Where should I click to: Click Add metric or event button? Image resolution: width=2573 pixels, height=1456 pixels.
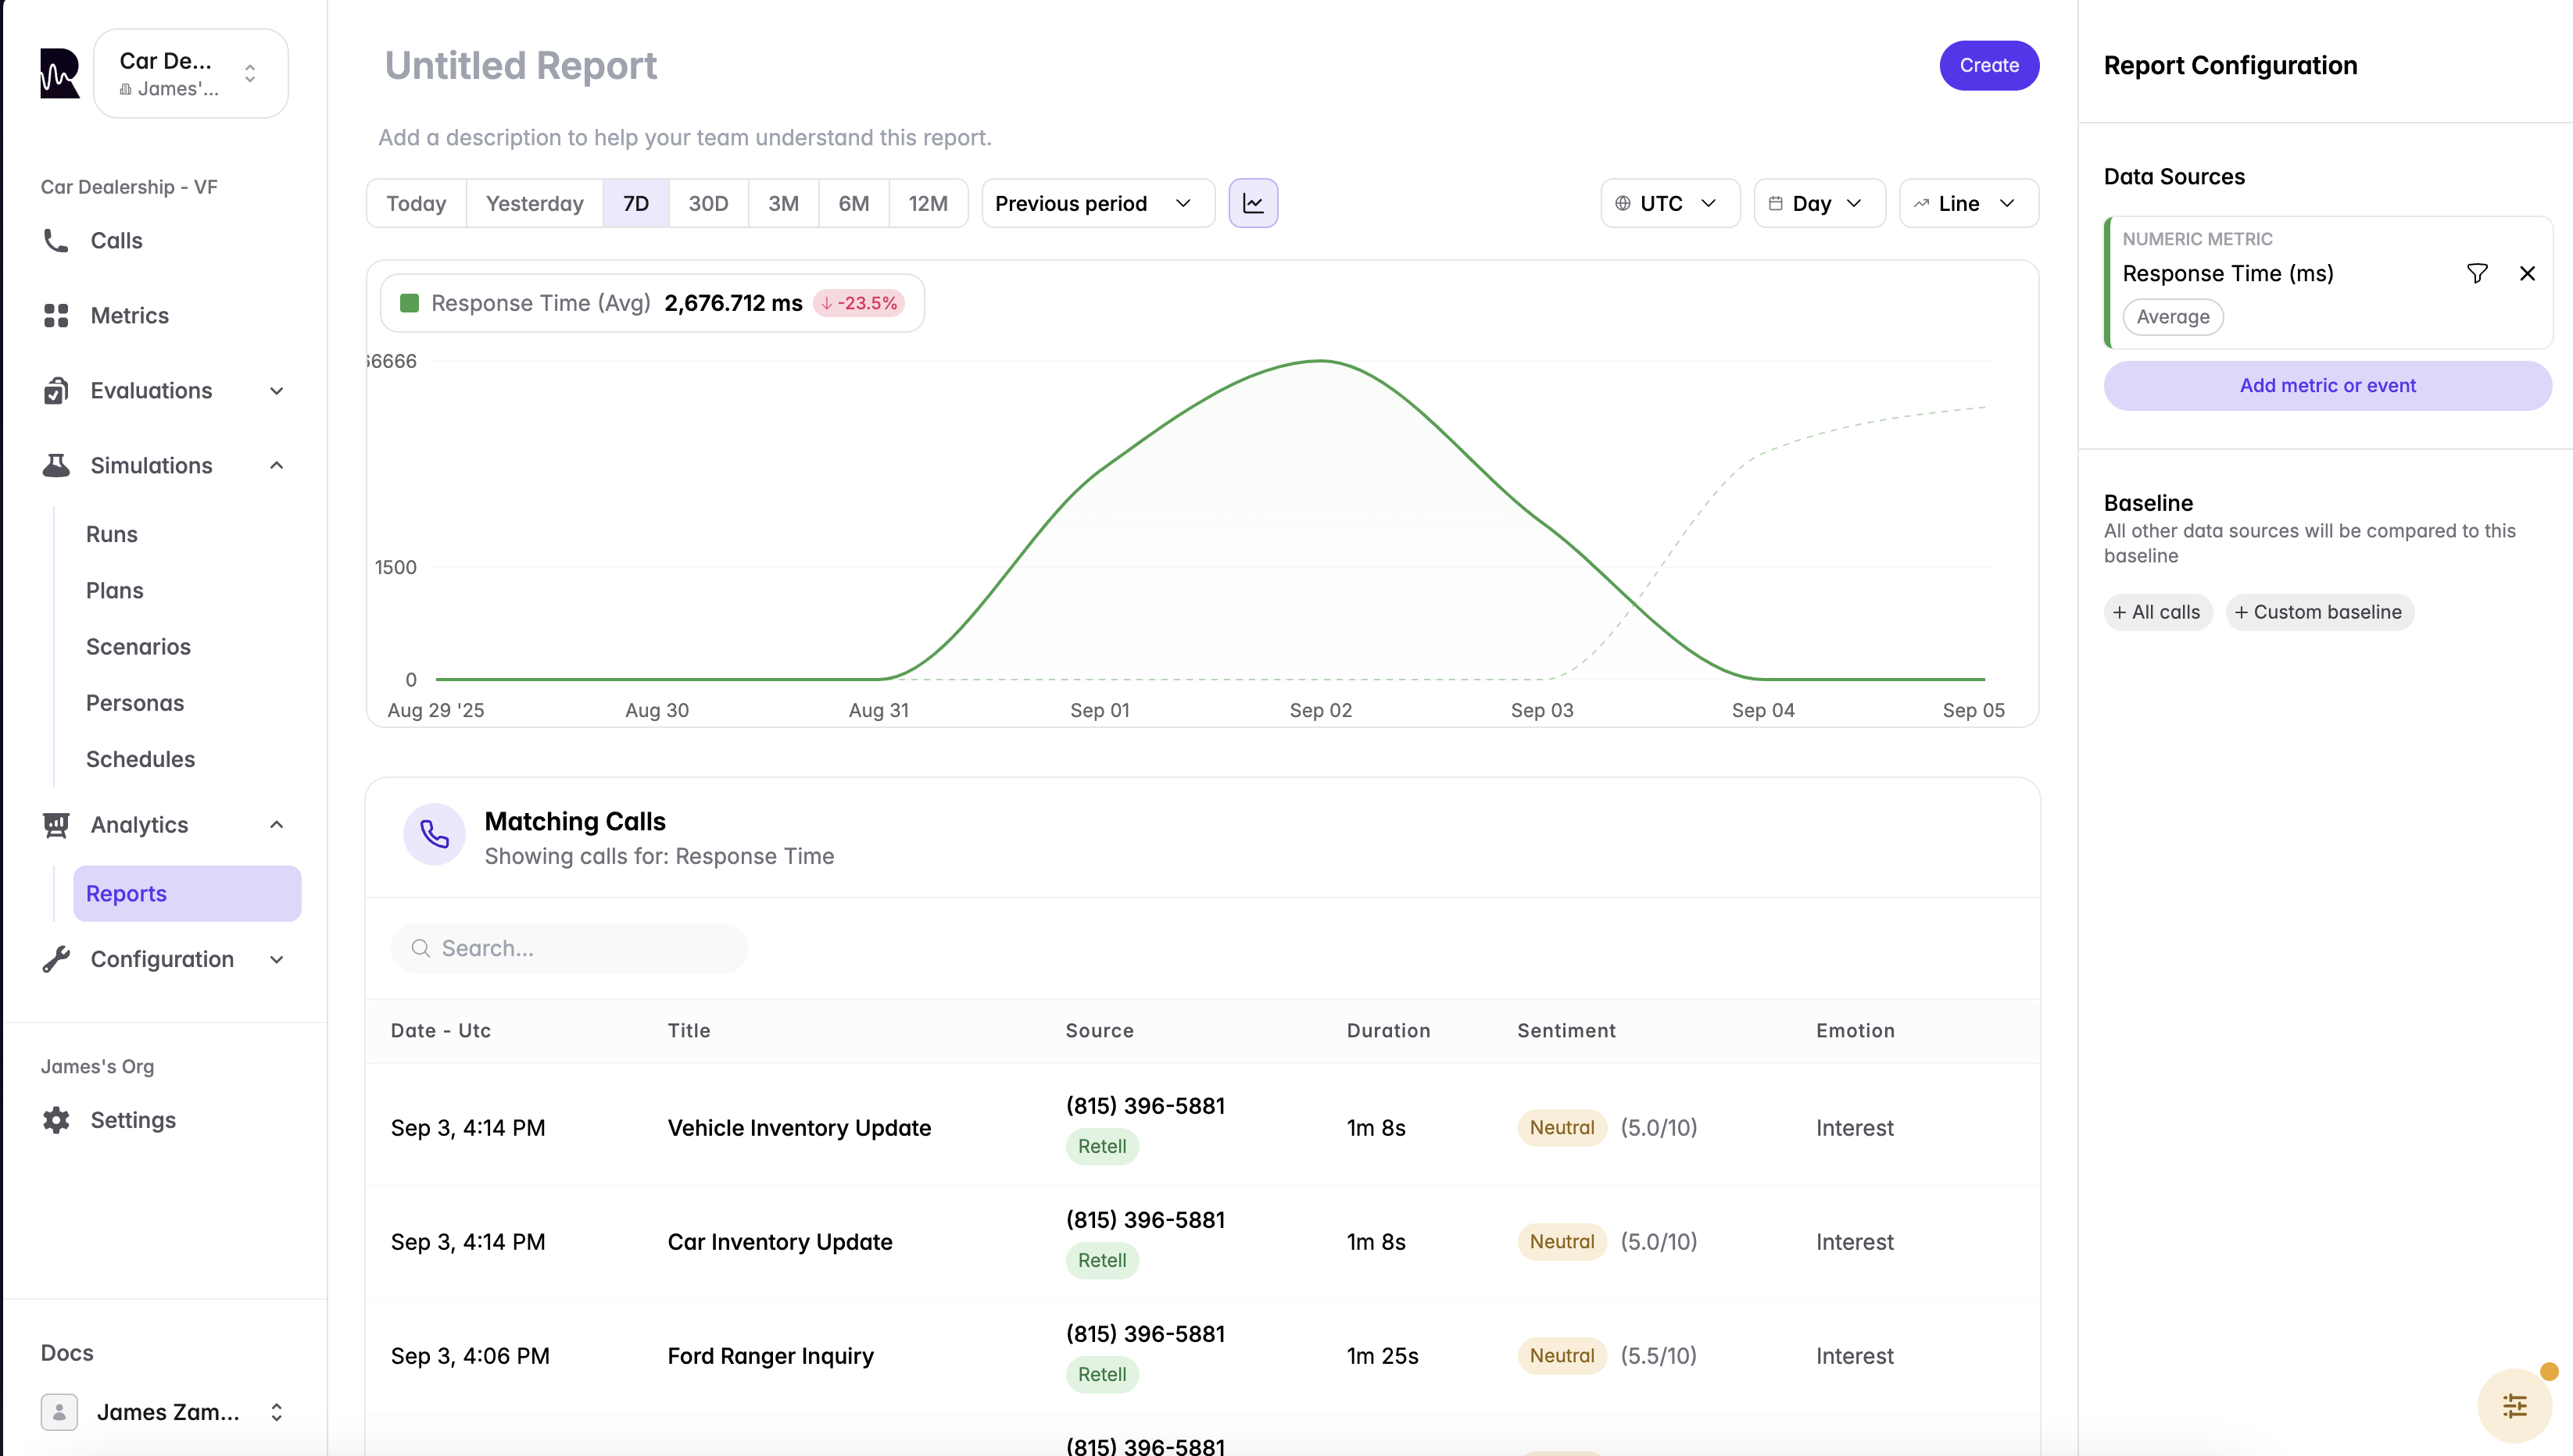point(2326,385)
